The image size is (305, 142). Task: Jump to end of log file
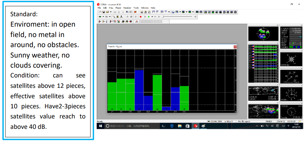159,17
